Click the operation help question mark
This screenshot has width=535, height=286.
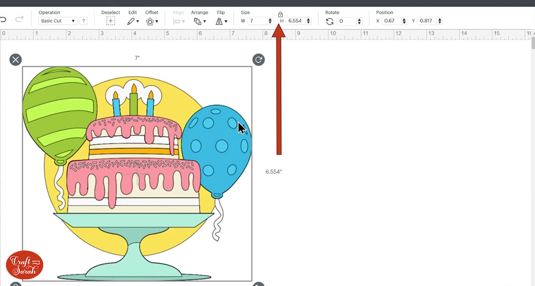tap(83, 21)
